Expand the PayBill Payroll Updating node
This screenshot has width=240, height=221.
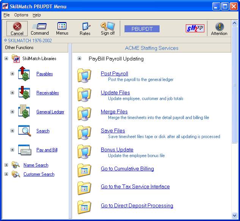click(x=80, y=59)
